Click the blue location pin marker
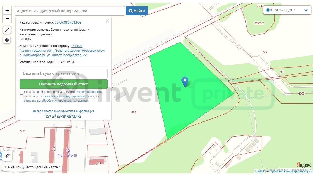Screen dimensions: 313x175 pyautogui.click(x=185, y=81)
